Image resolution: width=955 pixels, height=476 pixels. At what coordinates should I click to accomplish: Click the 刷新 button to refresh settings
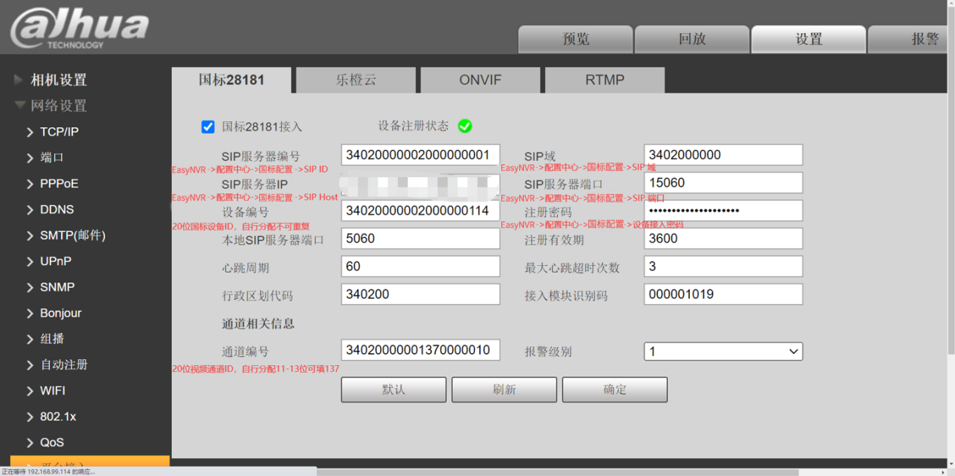504,389
